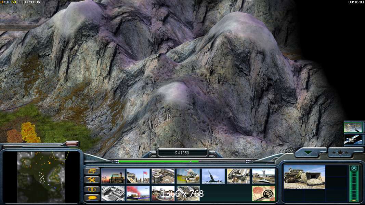Screen dimensions: 365x205
Task: Activate the Spy Satellite power shortcut
Action: [x=353, y=139]
